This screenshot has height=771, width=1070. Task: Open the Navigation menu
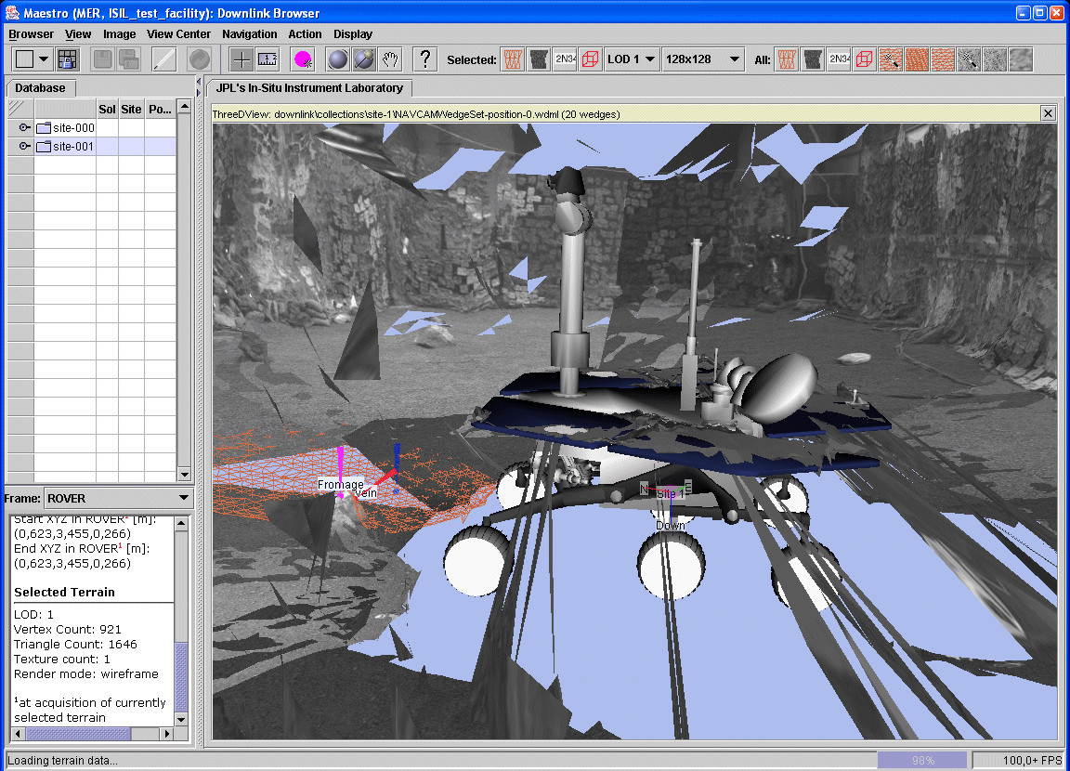[x=250, y=34]
